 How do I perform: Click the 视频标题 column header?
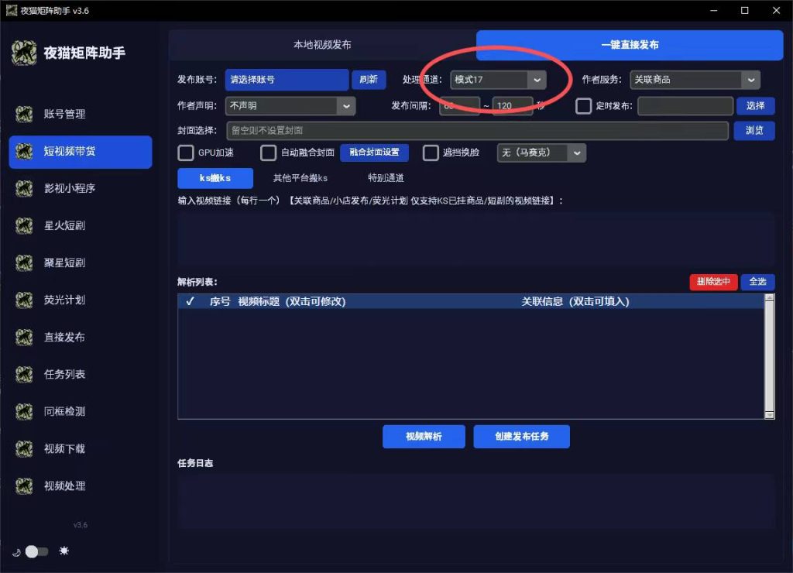click(292, 301)
